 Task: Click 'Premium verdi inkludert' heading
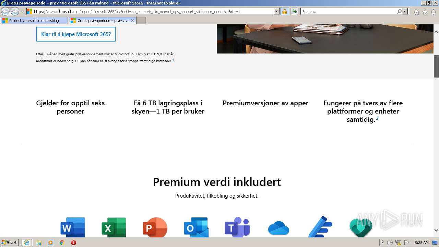pyautogui.click(x=217, y=182)
